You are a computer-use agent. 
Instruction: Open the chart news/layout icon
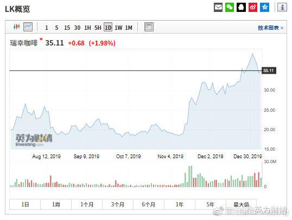point(149,27)
